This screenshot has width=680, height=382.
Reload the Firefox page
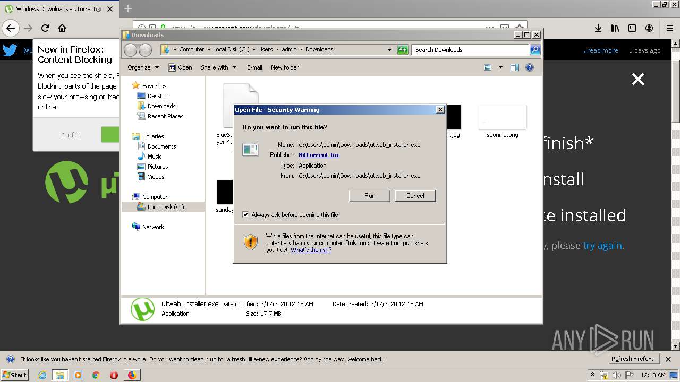[x=45, y=28]
